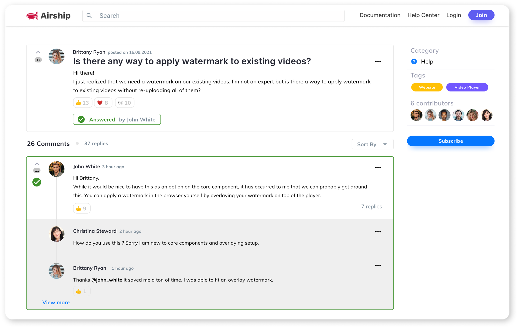Click the fifth contributor avatar

472,115
